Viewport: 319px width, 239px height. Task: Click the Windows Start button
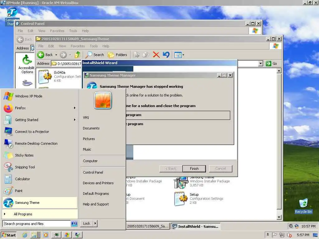[8, 235]
